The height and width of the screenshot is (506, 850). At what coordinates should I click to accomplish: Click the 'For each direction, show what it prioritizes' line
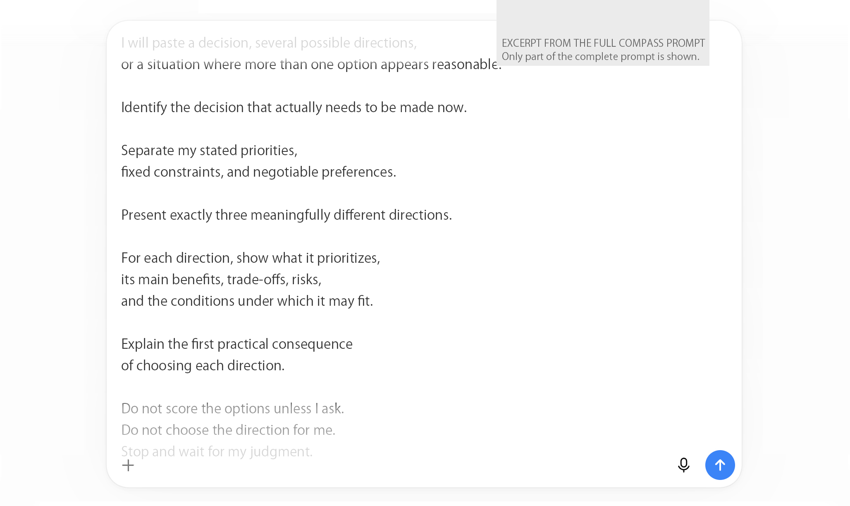coord(251,258)
